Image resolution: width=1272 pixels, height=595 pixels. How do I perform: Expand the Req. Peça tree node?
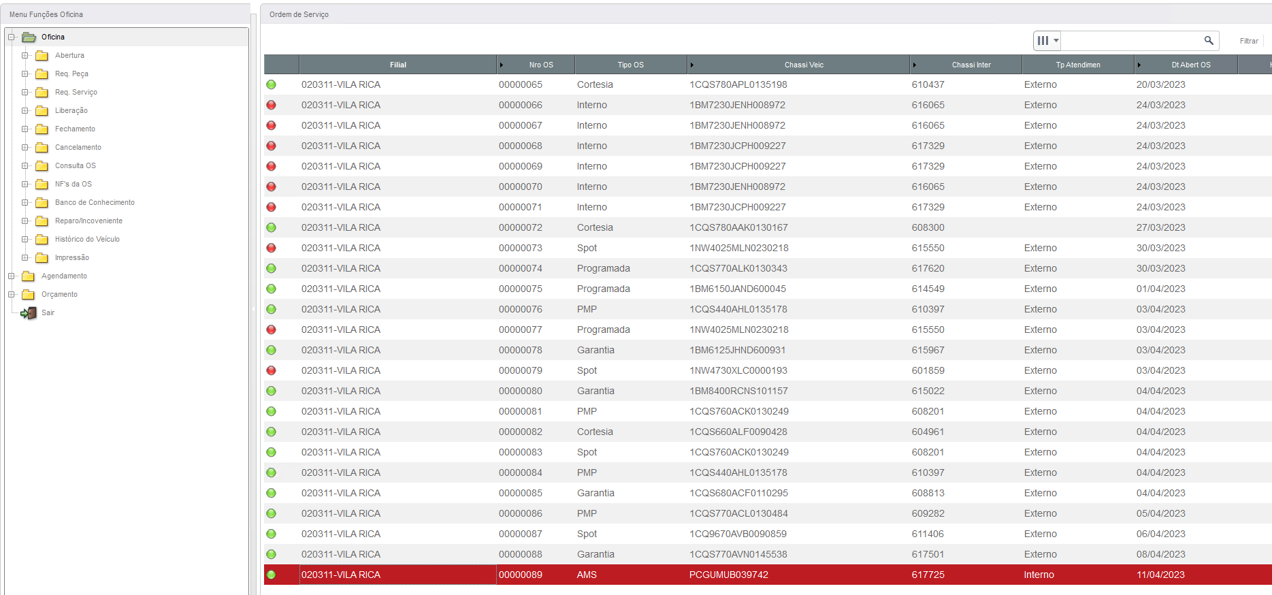(x=25, y=74)
